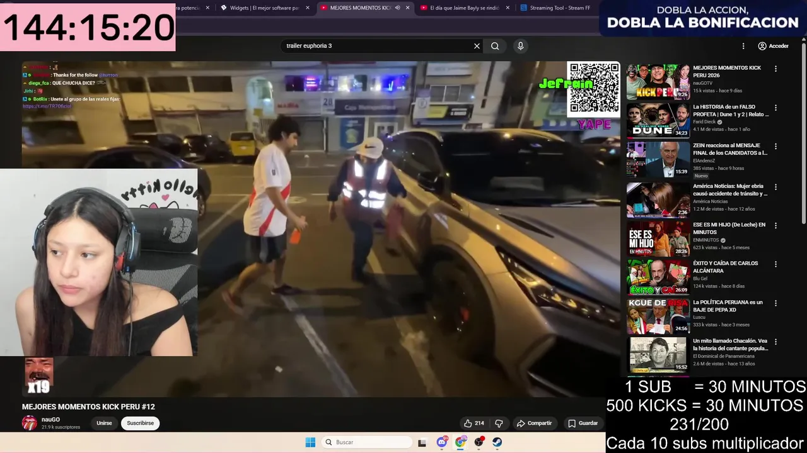The image size is (807, 453).
Task: Clear the search box text with X
Action: coord(477,46)
